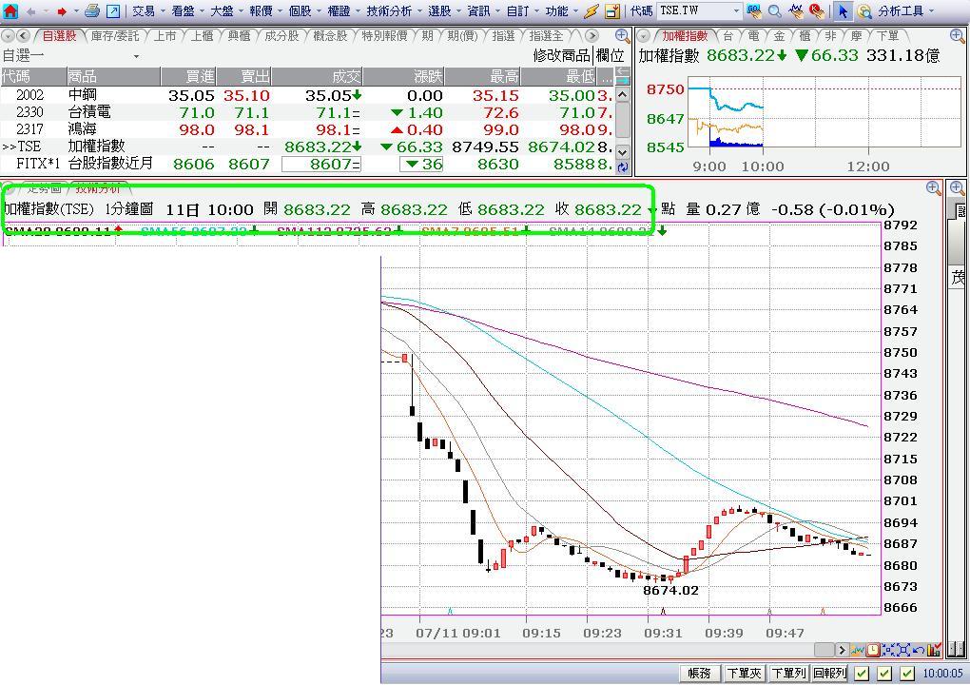The image size is (970, 685).
Task: Zoom the 加權指數 mini chart panel
Action: click(x=957, y=36)
